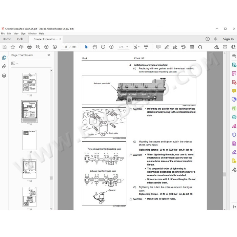The width and height of the screenshot is (237, 237).
Task: Close the Crawler Excavators document tab
Action: (x=60, y=39)
